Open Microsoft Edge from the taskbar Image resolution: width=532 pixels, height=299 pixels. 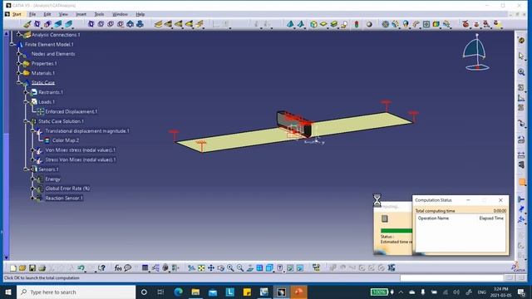[178, 292]
